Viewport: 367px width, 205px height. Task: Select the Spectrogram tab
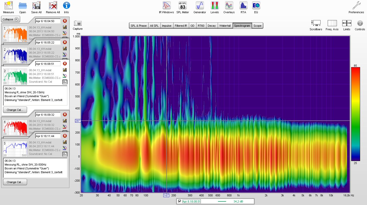point(242,26)
